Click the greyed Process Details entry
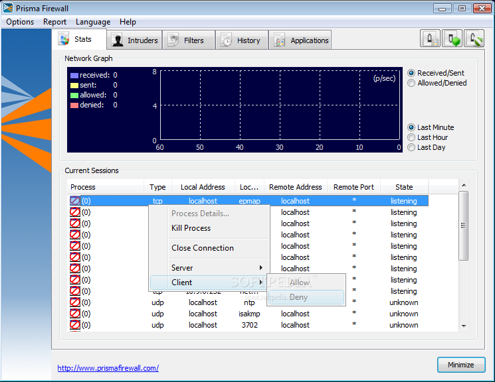The image size is (495, 382). 209,214
